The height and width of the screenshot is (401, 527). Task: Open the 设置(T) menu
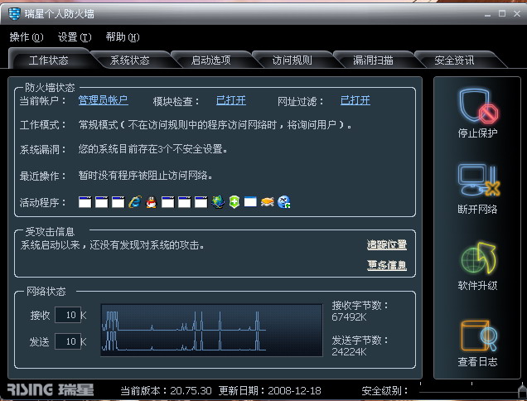click(75, 37)
